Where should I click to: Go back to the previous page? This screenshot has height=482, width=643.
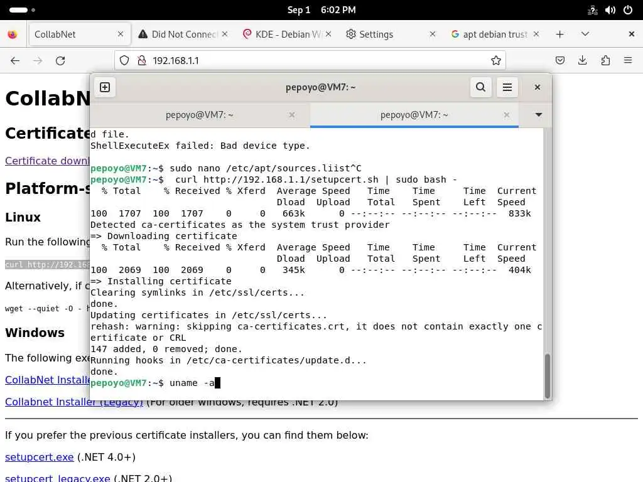(15, 61)
